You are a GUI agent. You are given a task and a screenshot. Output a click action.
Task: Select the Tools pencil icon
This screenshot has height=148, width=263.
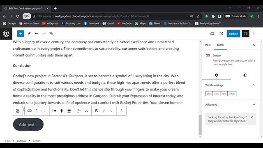point(29,34)
